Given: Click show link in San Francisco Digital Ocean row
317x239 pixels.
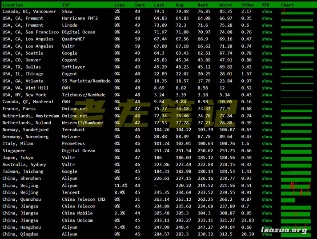Looking at the screenshot, I should pos(267,32).
